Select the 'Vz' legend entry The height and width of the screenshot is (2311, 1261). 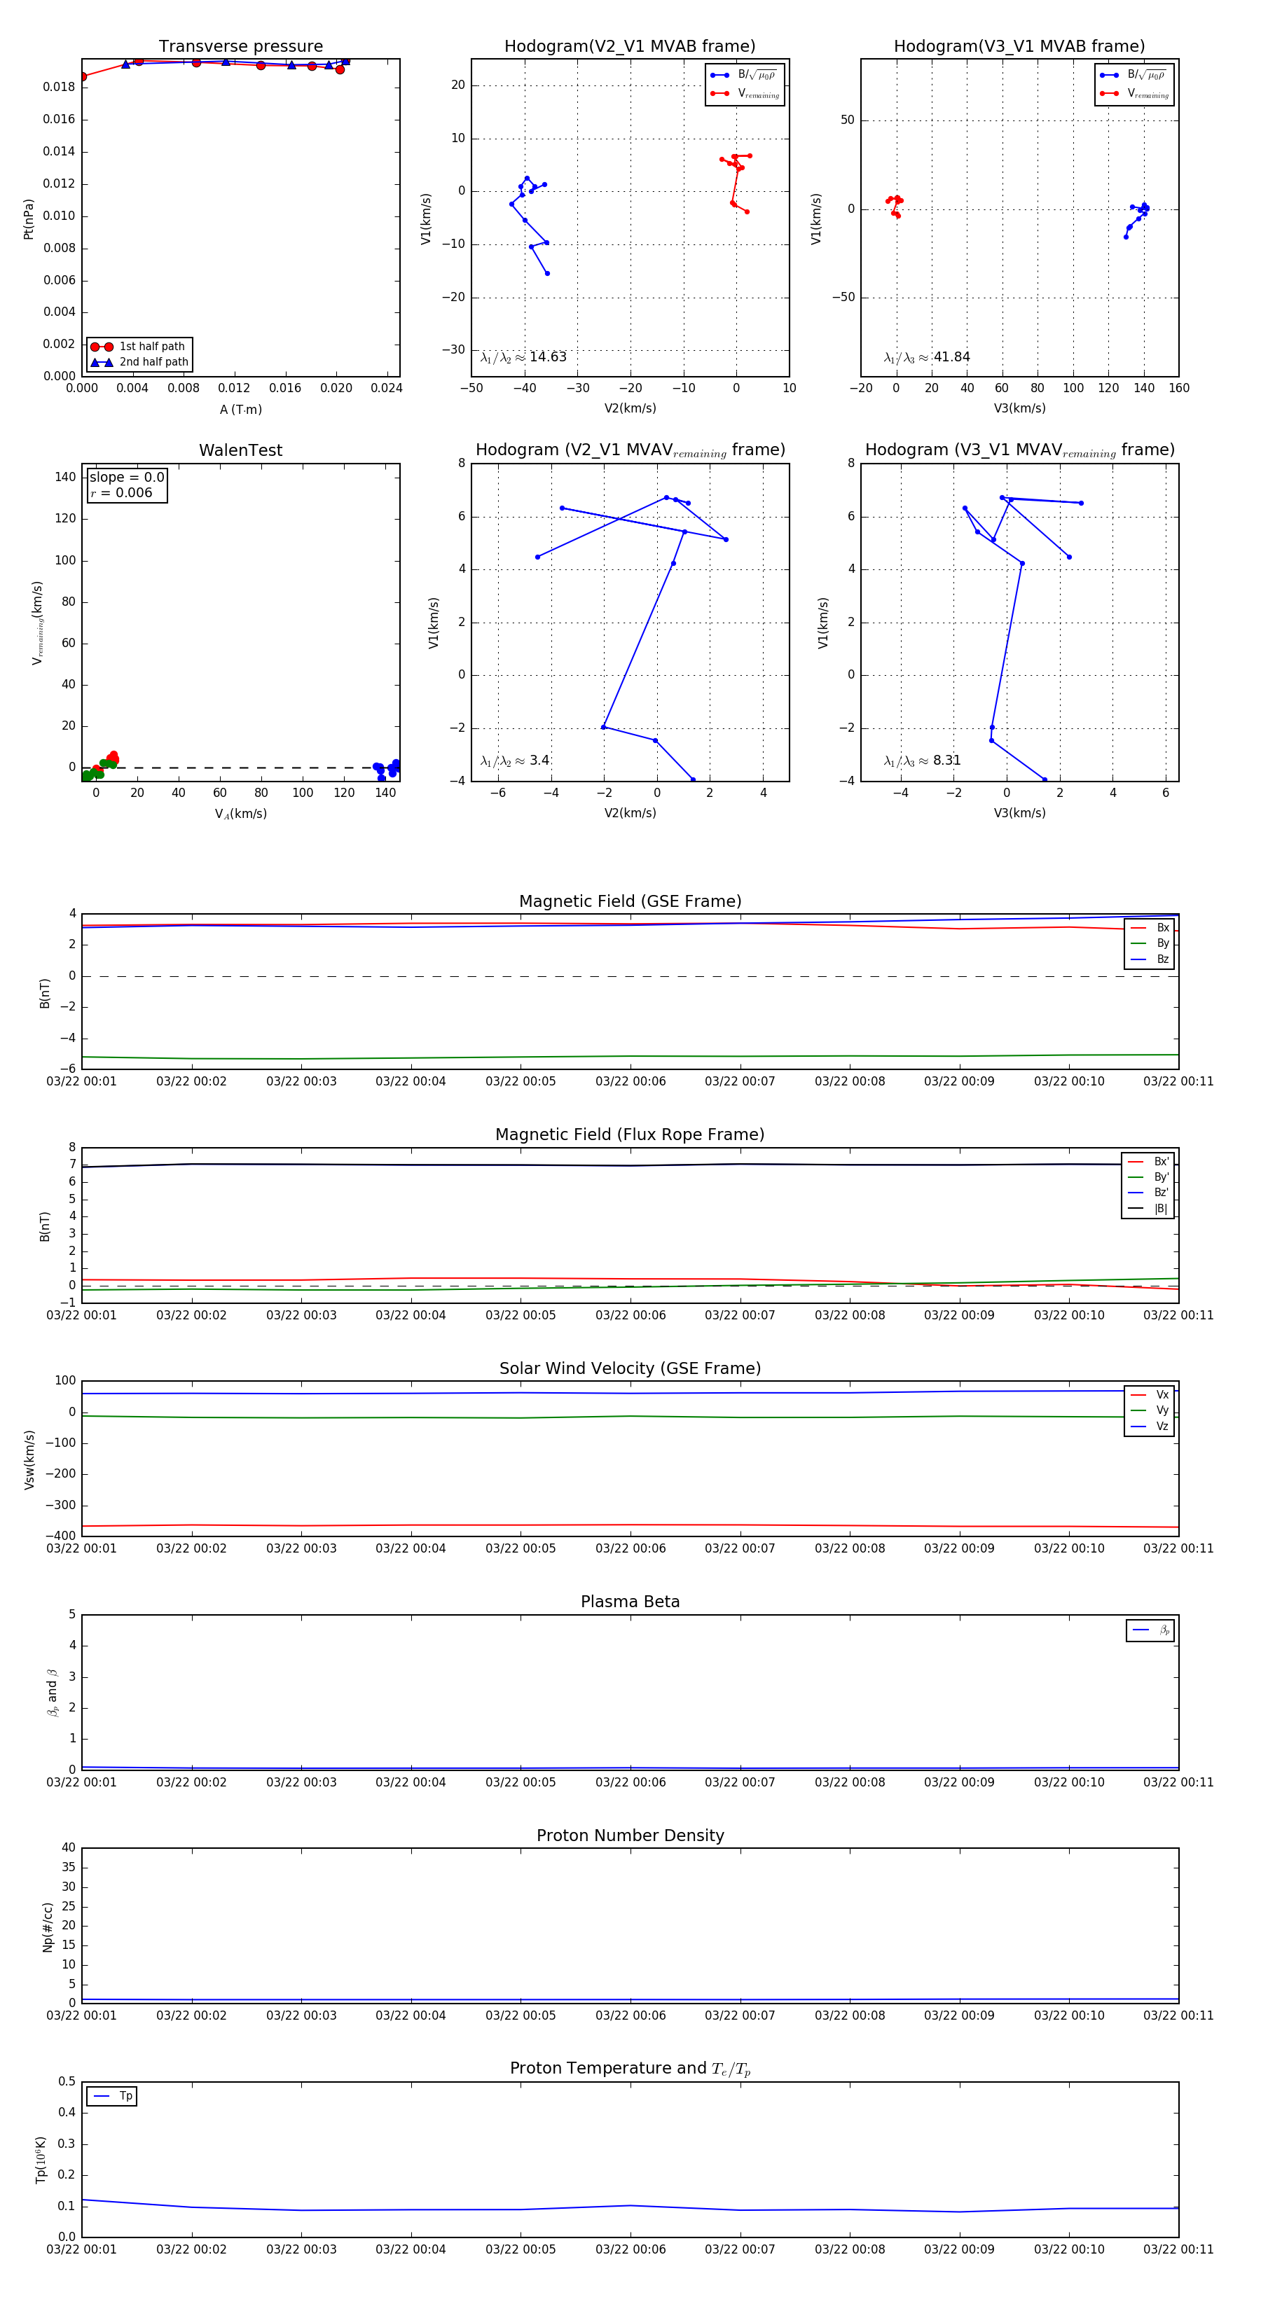tap(1150, 1427)
